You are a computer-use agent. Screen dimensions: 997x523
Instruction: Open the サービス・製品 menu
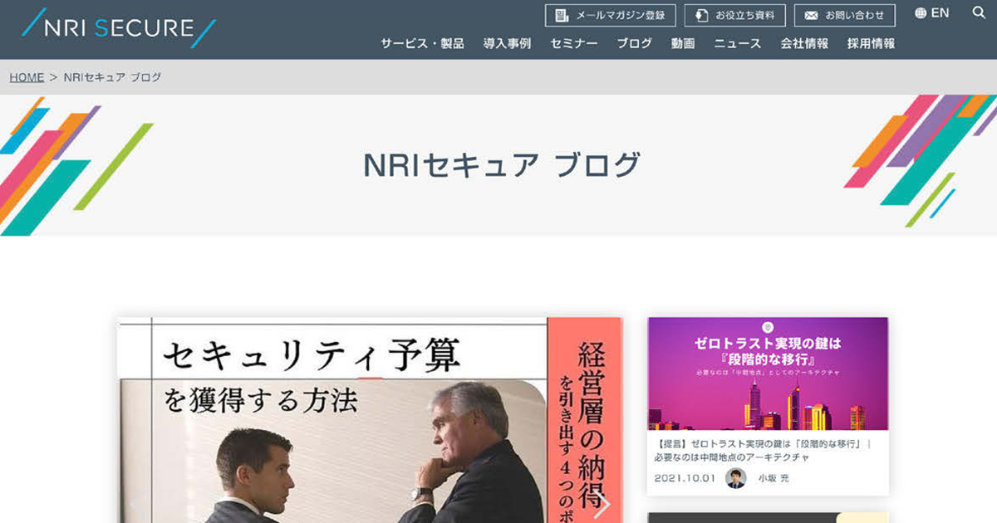pos(422,44)
